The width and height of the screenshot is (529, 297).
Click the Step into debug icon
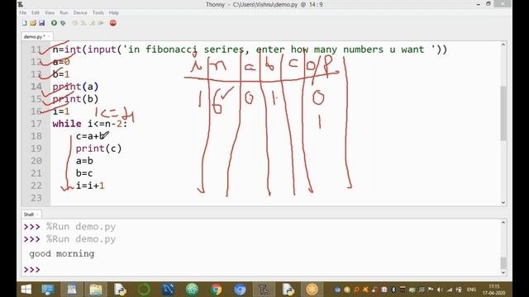(83, 23)
